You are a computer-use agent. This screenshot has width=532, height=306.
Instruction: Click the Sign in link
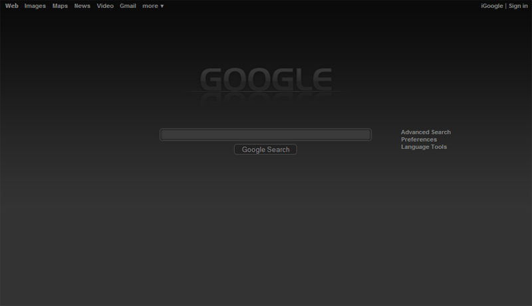click(518, 6)
